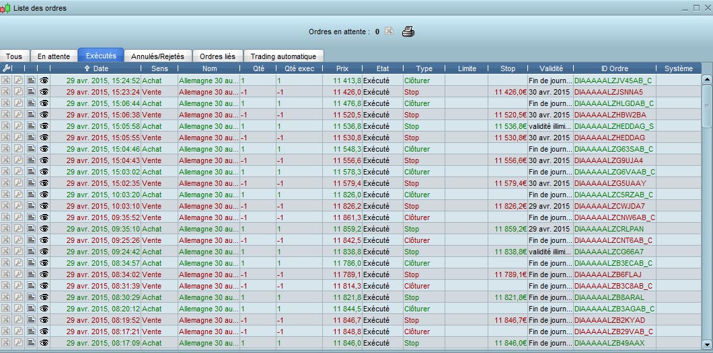Open order details icon for 08:34:02 row
Viewport: 713px width, 353px height.
tap(31, 274)
